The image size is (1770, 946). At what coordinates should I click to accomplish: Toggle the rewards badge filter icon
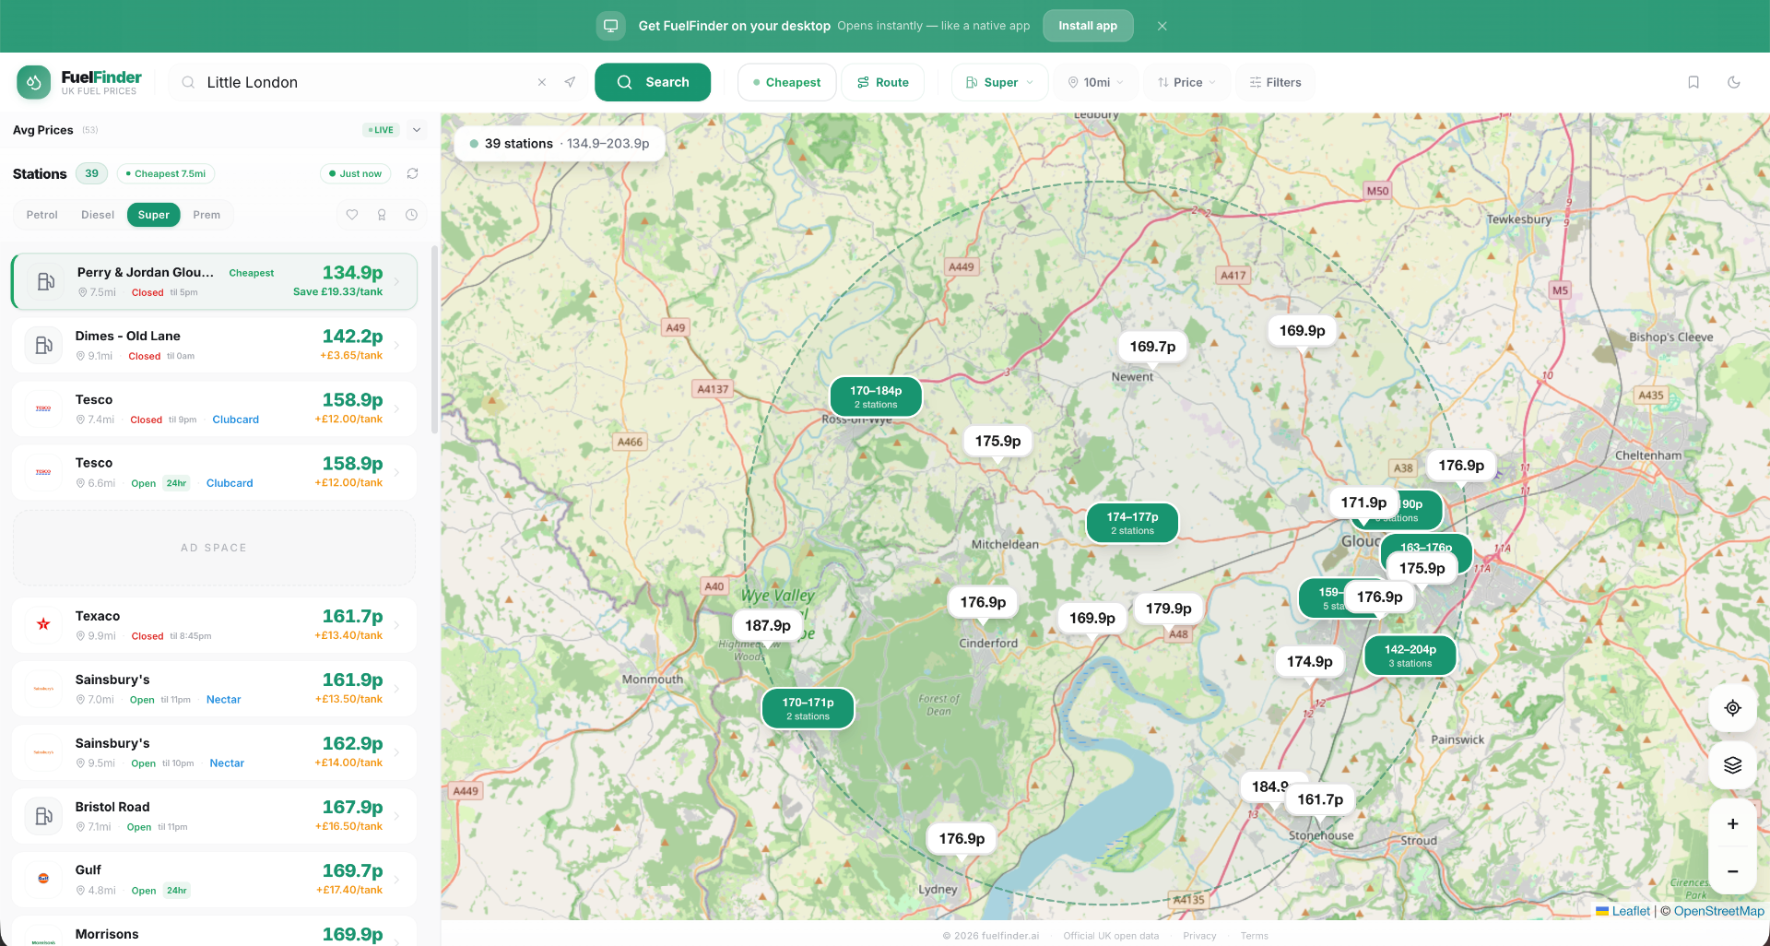382,215
